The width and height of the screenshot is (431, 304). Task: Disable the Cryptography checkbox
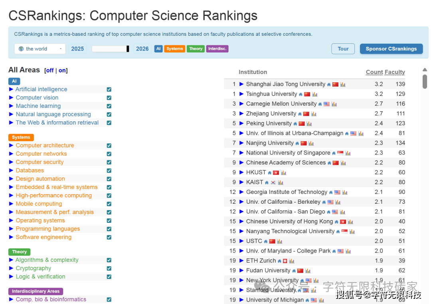pos(109,269)
